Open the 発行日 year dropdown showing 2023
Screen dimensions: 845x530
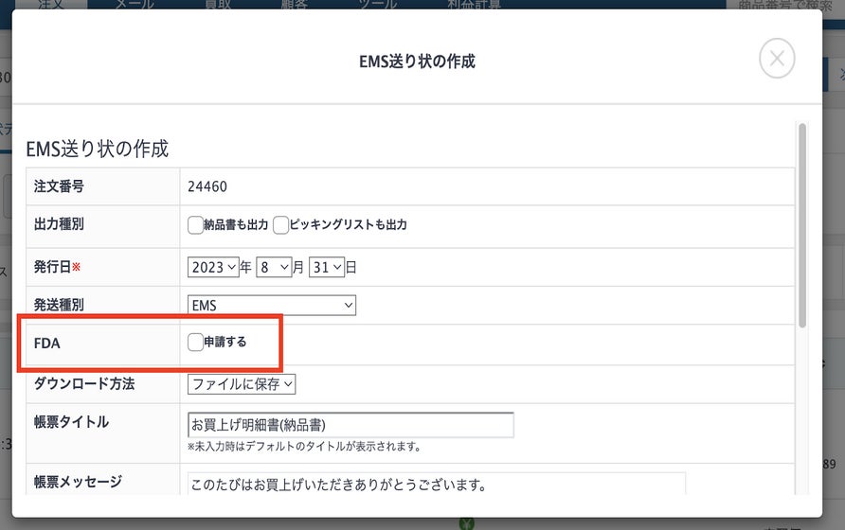(x=213, y=267)
